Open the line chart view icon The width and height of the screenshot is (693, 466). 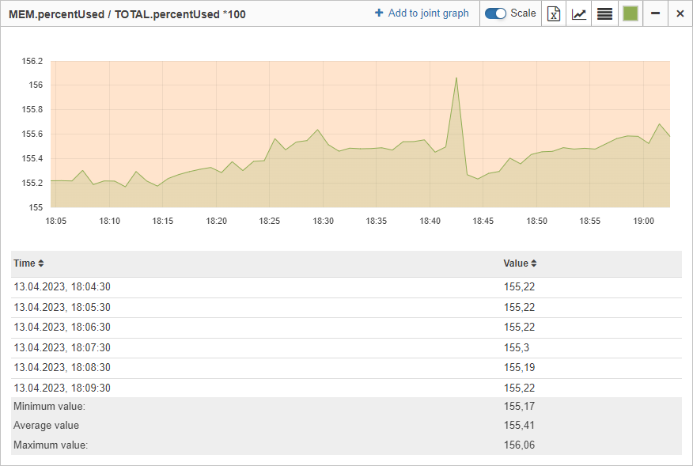click(579, 13)
